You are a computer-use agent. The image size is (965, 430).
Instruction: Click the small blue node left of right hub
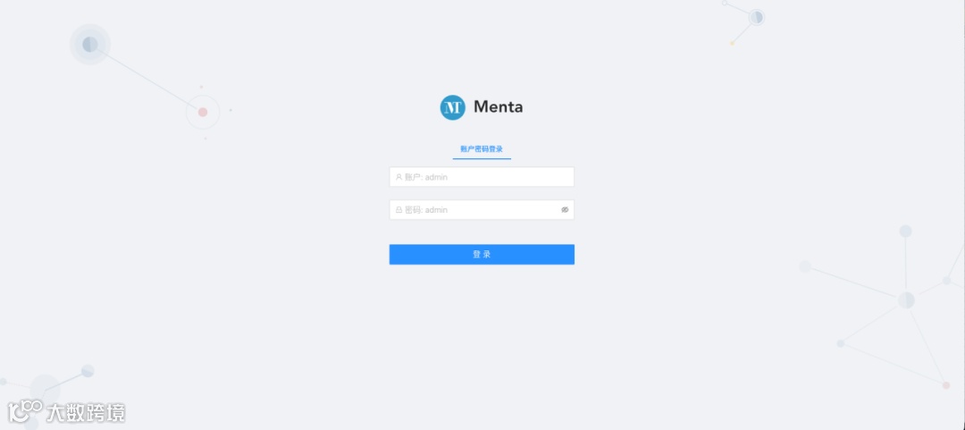[840, 343]
